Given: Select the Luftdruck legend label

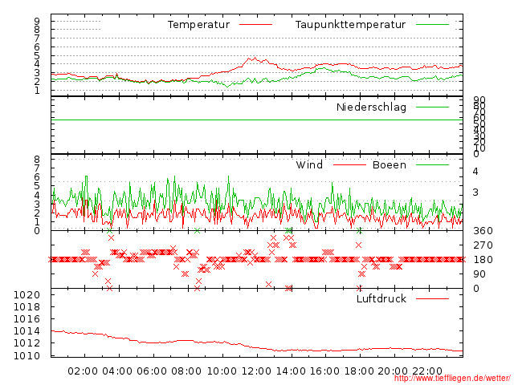Looking at the screenshot, I should point(381,298).
